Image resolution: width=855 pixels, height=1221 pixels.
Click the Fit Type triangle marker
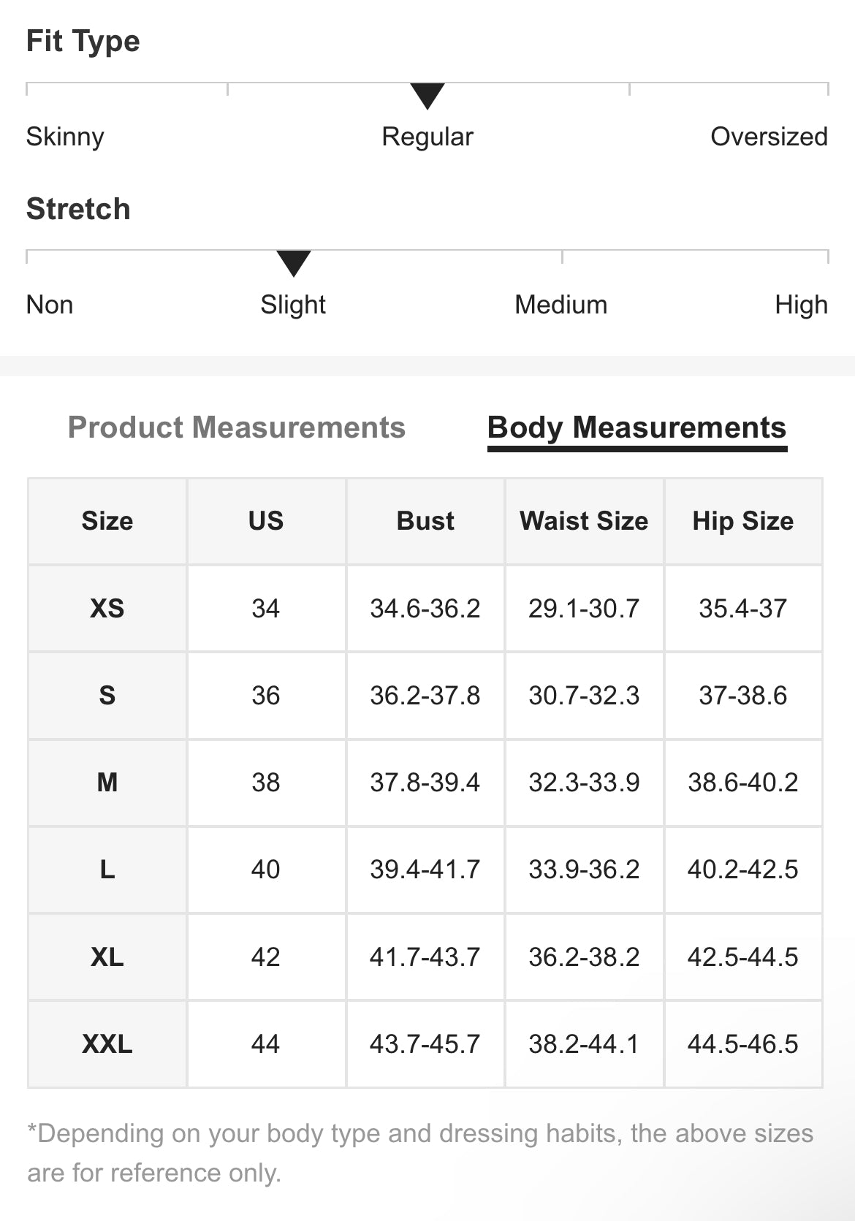(x=427, y=96)
